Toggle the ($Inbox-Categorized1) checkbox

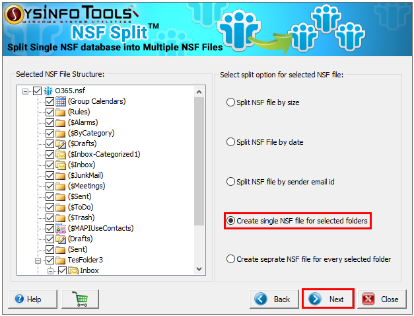coord(50,155)
